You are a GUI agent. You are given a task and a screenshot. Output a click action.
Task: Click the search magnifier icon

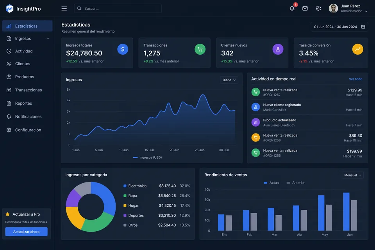click(79, 8)
